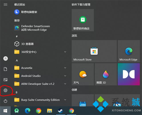Open the Microsoft Store tile
Viewport: 142px width, 115px height.
point(94,51)
